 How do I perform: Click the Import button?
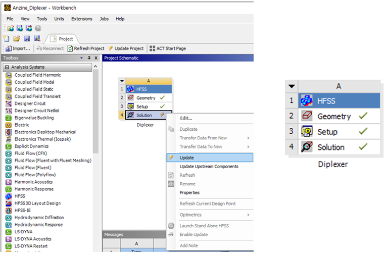pos(18,48)
